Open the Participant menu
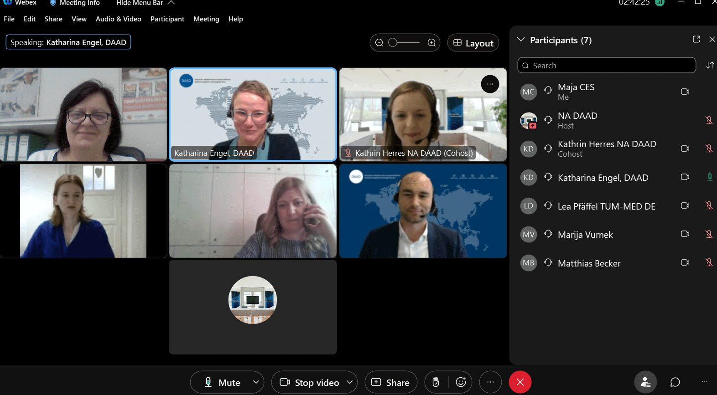The image size is (717, 395). (167, 19)
